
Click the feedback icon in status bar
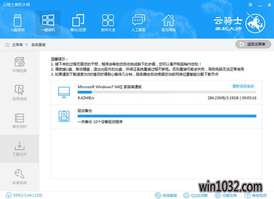[x=218, y=195]
